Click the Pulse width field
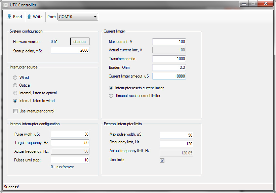 [x=70, y=134]
